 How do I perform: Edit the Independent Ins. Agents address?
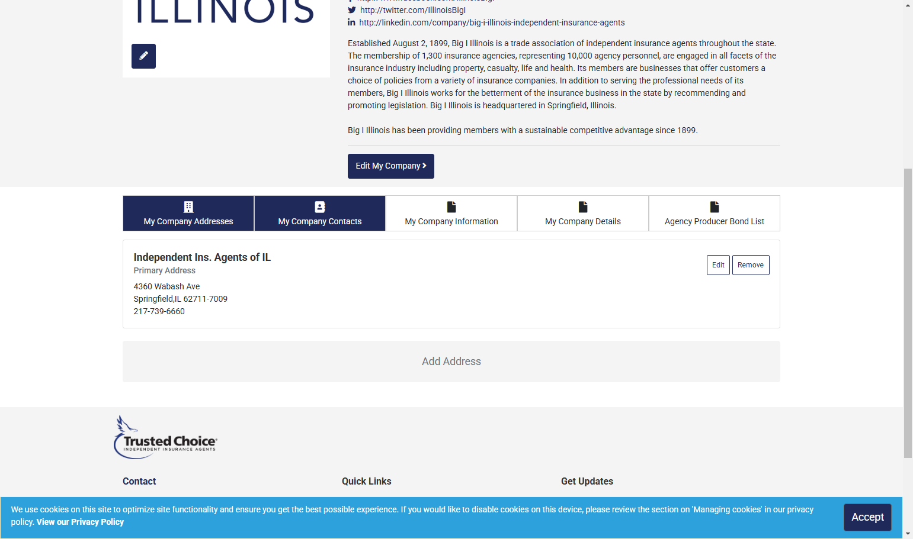coord(718,265)
